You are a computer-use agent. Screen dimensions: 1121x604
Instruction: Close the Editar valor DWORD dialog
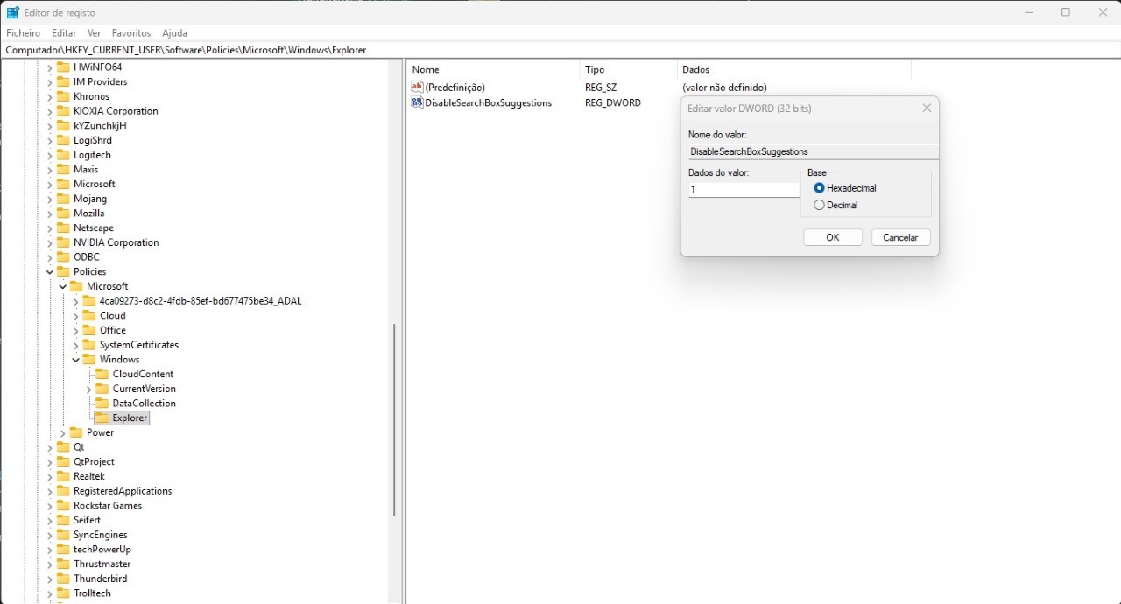click(x=927, y=109)
